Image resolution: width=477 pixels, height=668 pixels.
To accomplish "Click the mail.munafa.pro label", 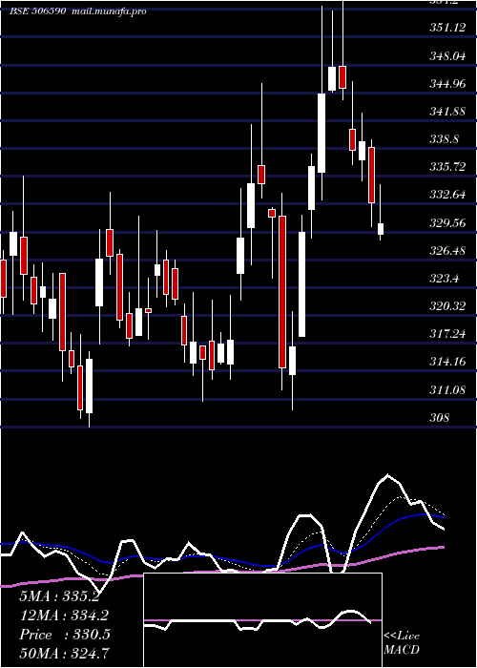I will click(109, 11).
